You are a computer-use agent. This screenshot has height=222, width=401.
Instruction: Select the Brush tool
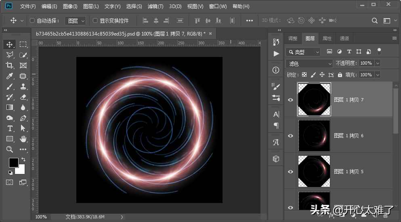[x=9, y=87]
